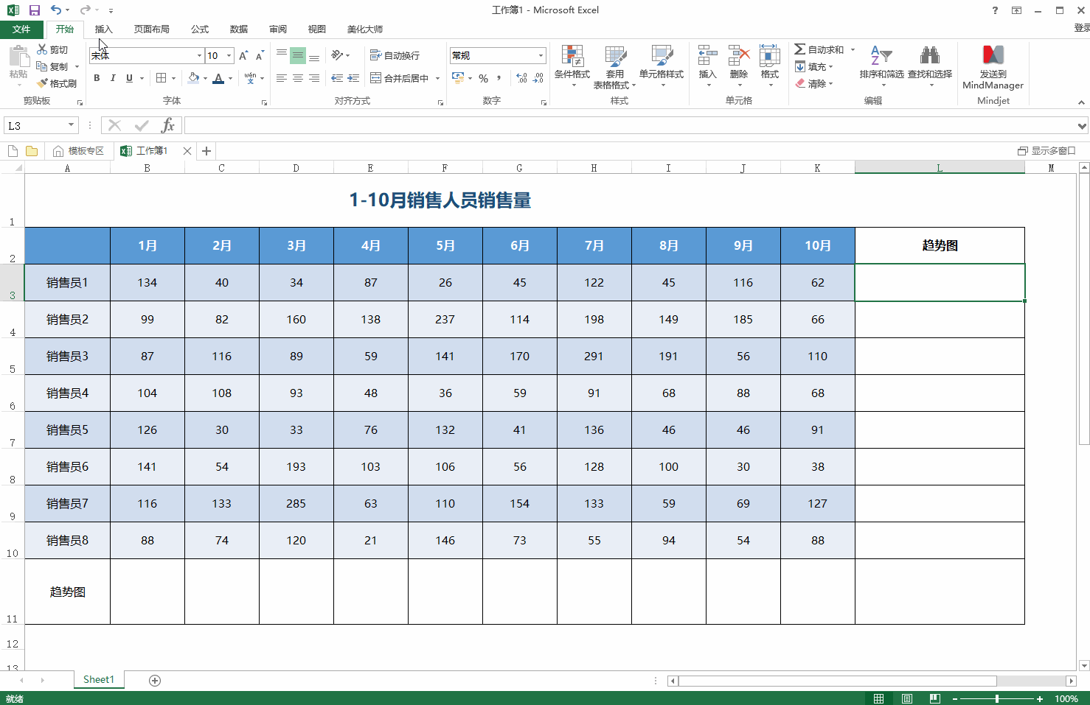1090x705 pixels.
Task: Open the font size dropdown showing 10
Action: 229,55
